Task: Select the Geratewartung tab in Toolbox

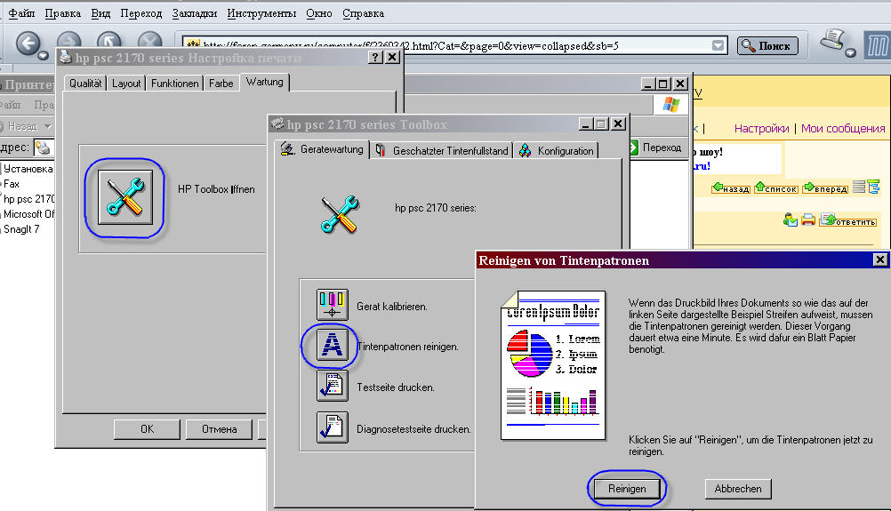Action: 322,148
